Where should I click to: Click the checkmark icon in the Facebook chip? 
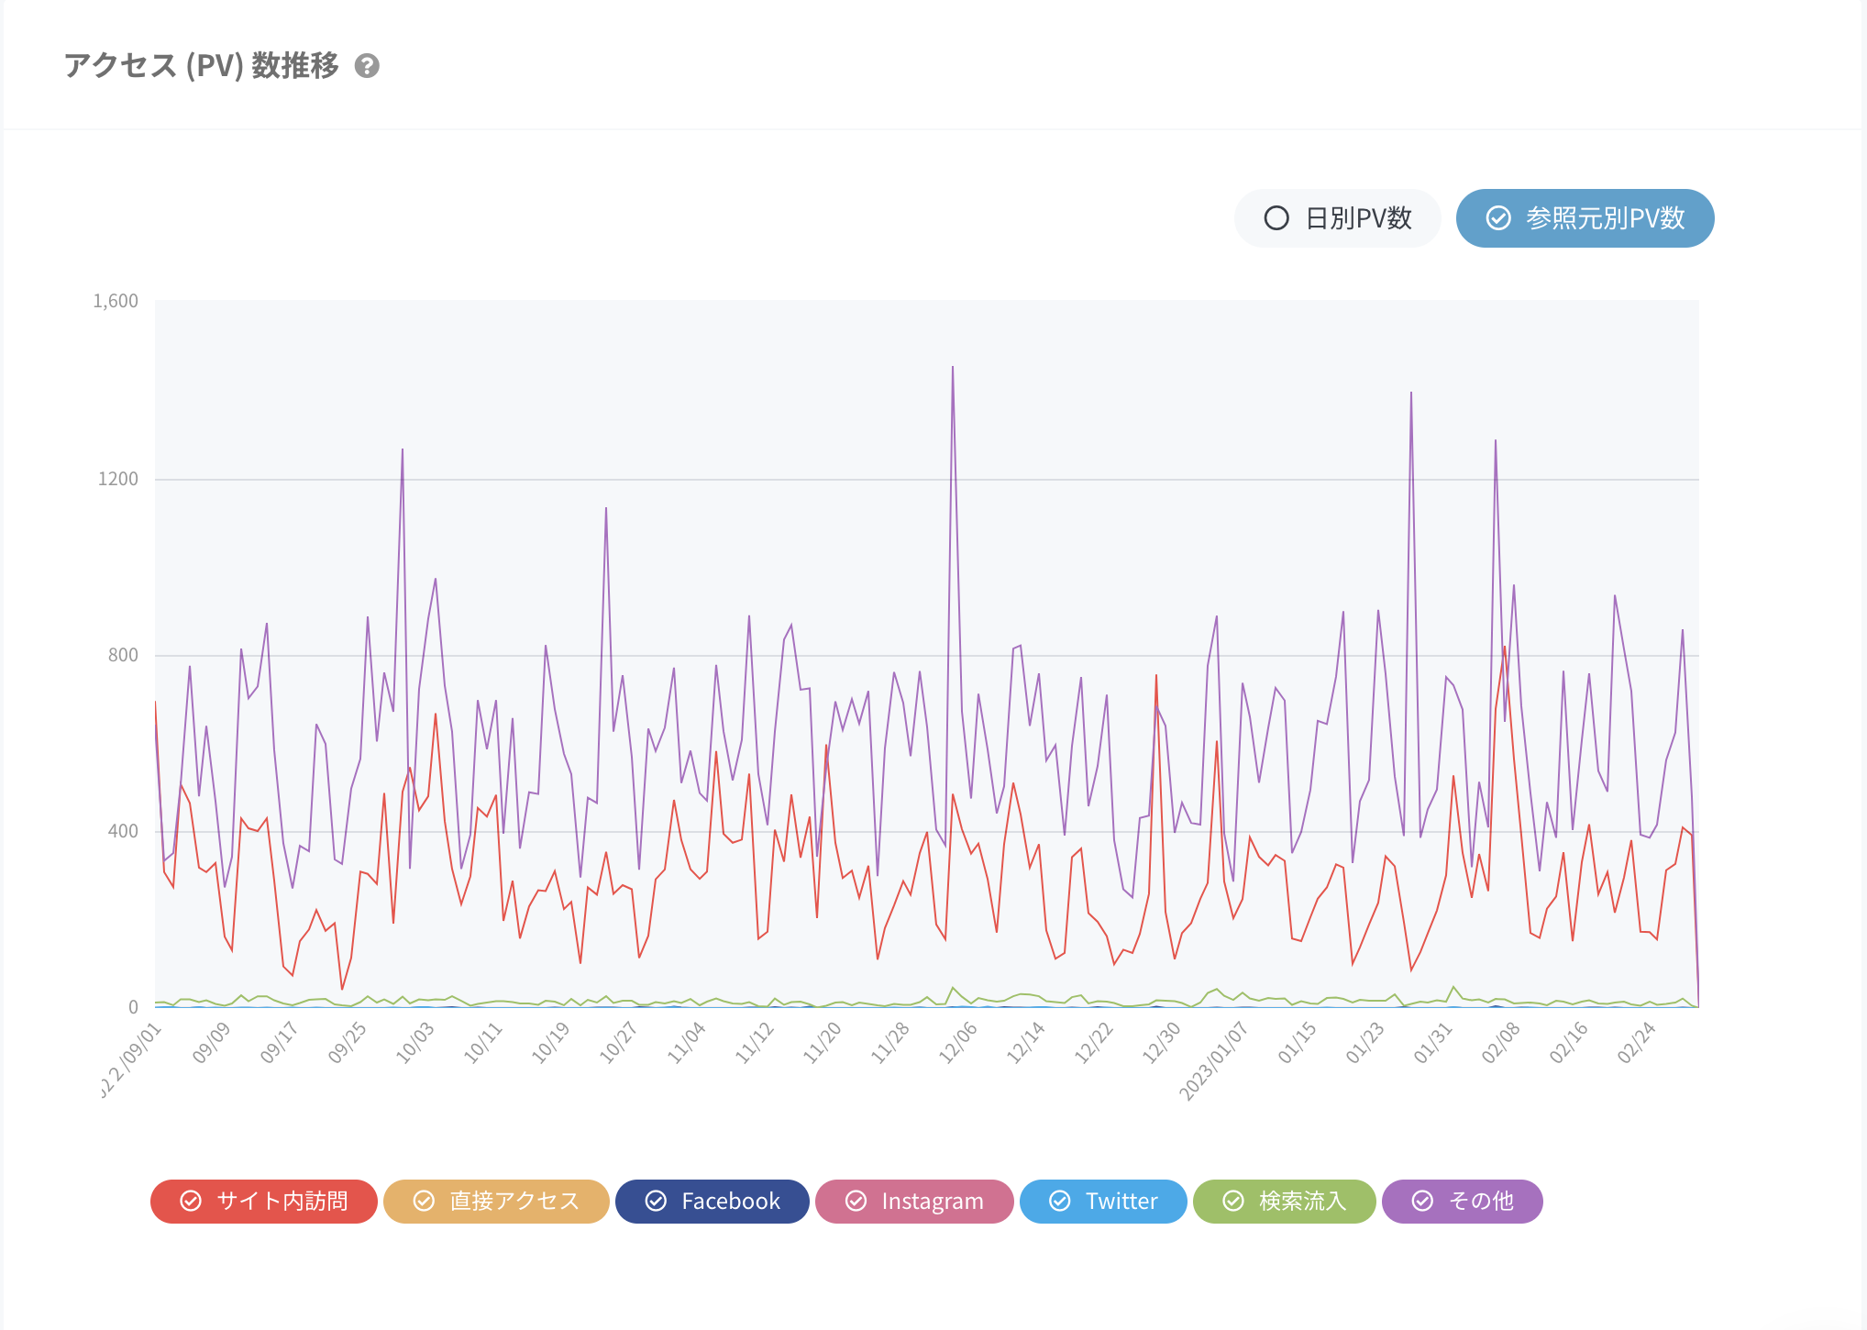tap(657, 1202)
